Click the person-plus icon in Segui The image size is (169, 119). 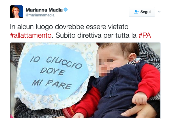point(136,12)
